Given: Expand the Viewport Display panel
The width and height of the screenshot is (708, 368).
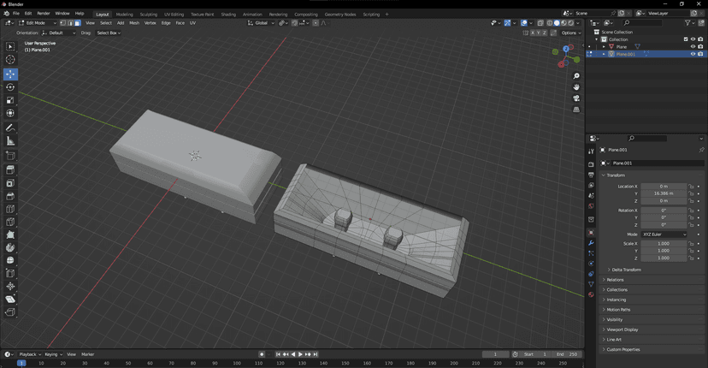Looking at the screenshot, I should (622, 329).
